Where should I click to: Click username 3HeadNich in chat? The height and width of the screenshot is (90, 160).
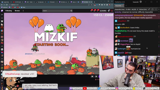(x=122, y=21)
